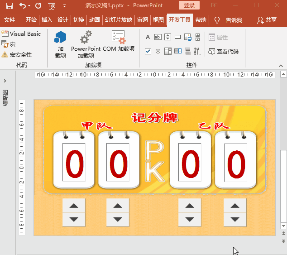Open More Controls tools icon
This screenshot has height=255, width=287.
pos(197,51)
